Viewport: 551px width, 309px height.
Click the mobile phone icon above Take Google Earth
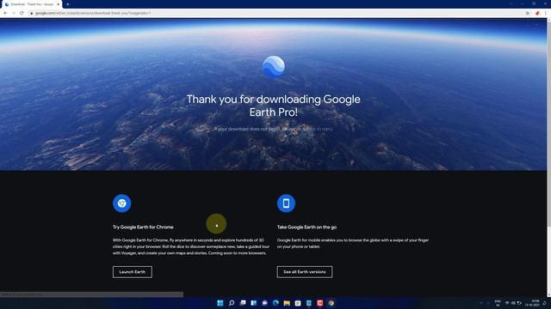click(x=286, y=203)
